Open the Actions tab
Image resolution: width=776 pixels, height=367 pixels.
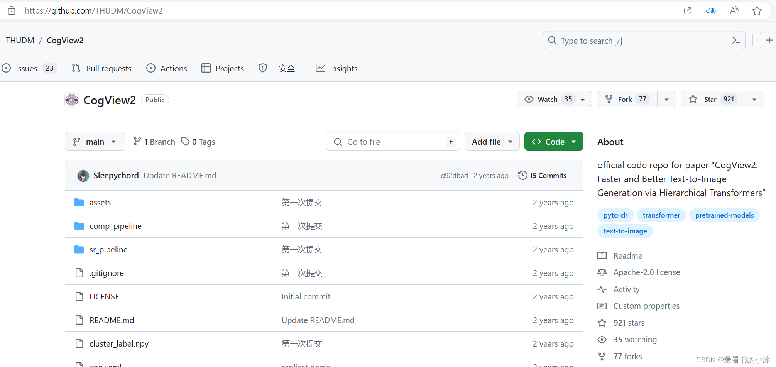click(x=167, y=68)
